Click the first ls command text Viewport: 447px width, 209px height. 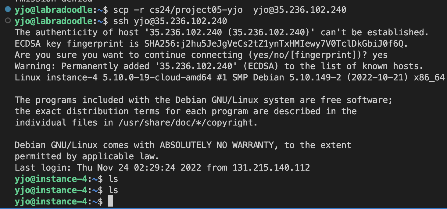(113, 179)
